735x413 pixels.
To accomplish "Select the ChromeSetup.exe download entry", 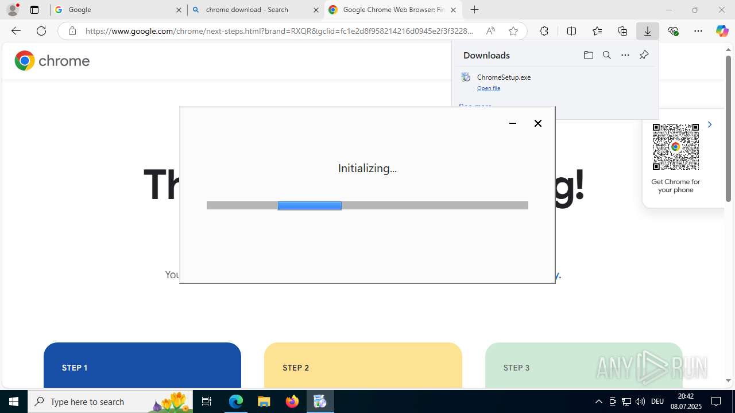I will pos(555,82).
